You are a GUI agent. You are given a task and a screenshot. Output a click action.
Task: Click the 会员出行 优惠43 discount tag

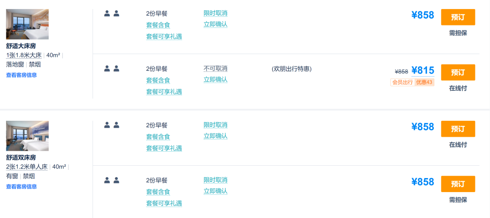(412, 82)
